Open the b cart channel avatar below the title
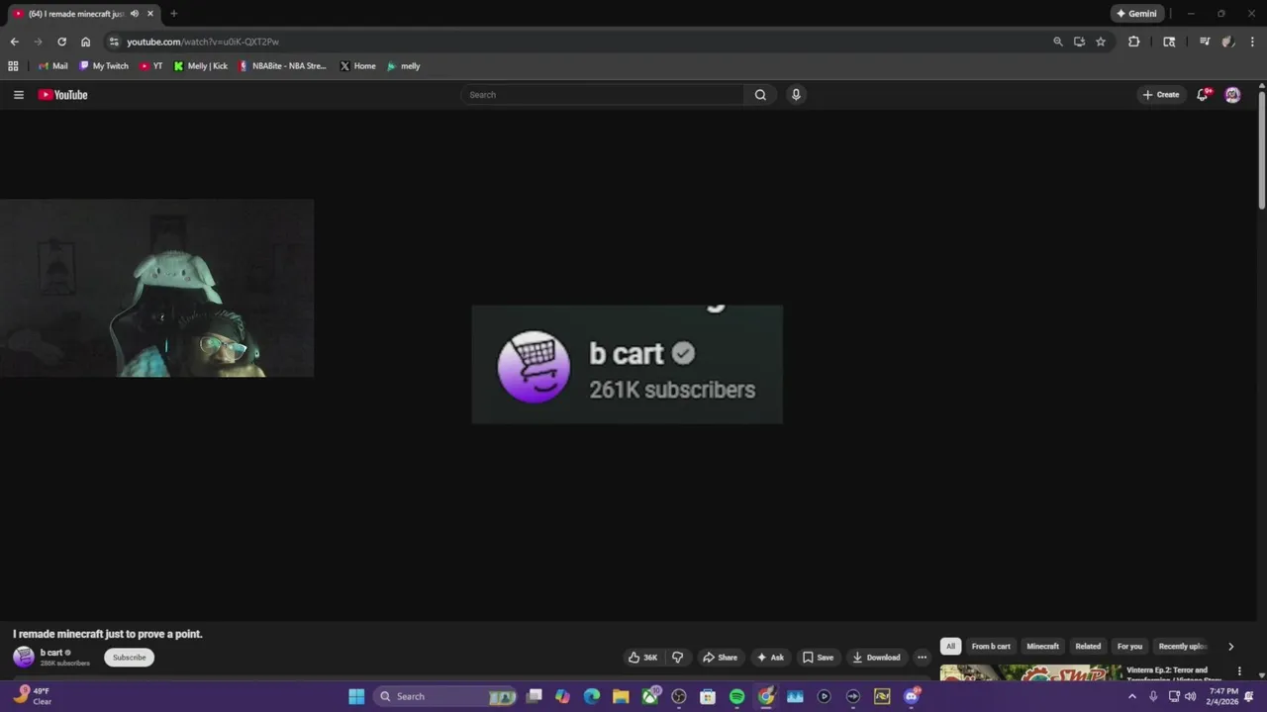The image size is (1267, 712). pos(24,657)
